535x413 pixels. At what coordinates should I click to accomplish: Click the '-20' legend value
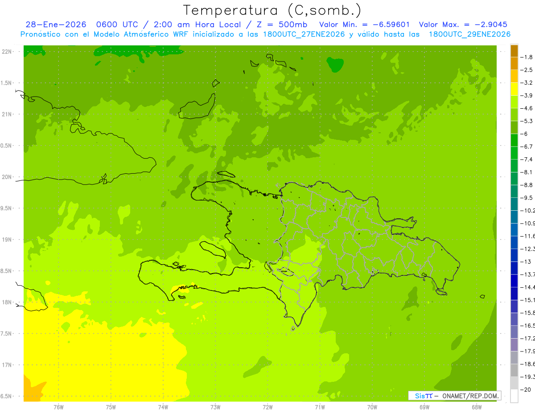[x=527, y=389]
